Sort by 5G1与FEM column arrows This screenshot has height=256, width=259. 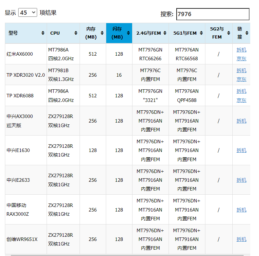point(201,33)
